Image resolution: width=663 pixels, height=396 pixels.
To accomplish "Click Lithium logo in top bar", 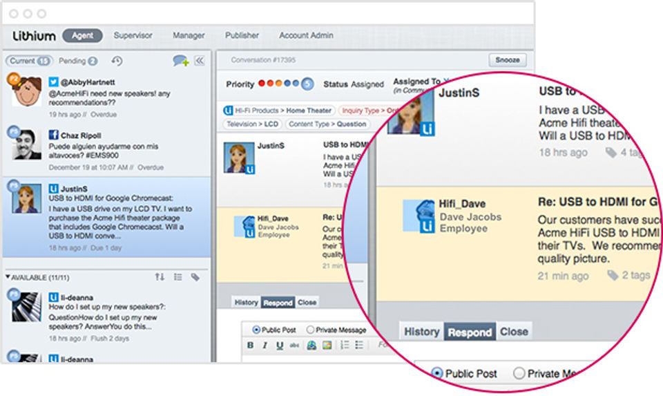I will 34,36.
